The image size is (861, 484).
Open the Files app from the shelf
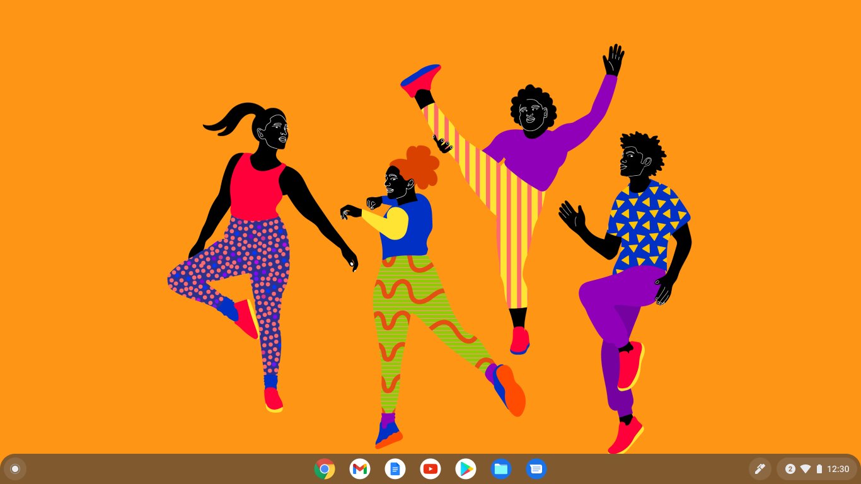coord(501,469)
